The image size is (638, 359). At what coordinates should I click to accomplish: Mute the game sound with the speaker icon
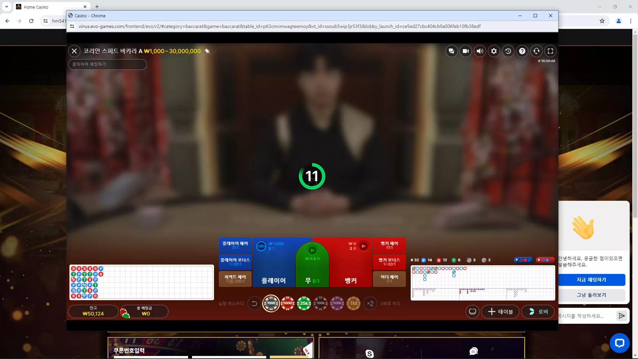pos(480,51)
